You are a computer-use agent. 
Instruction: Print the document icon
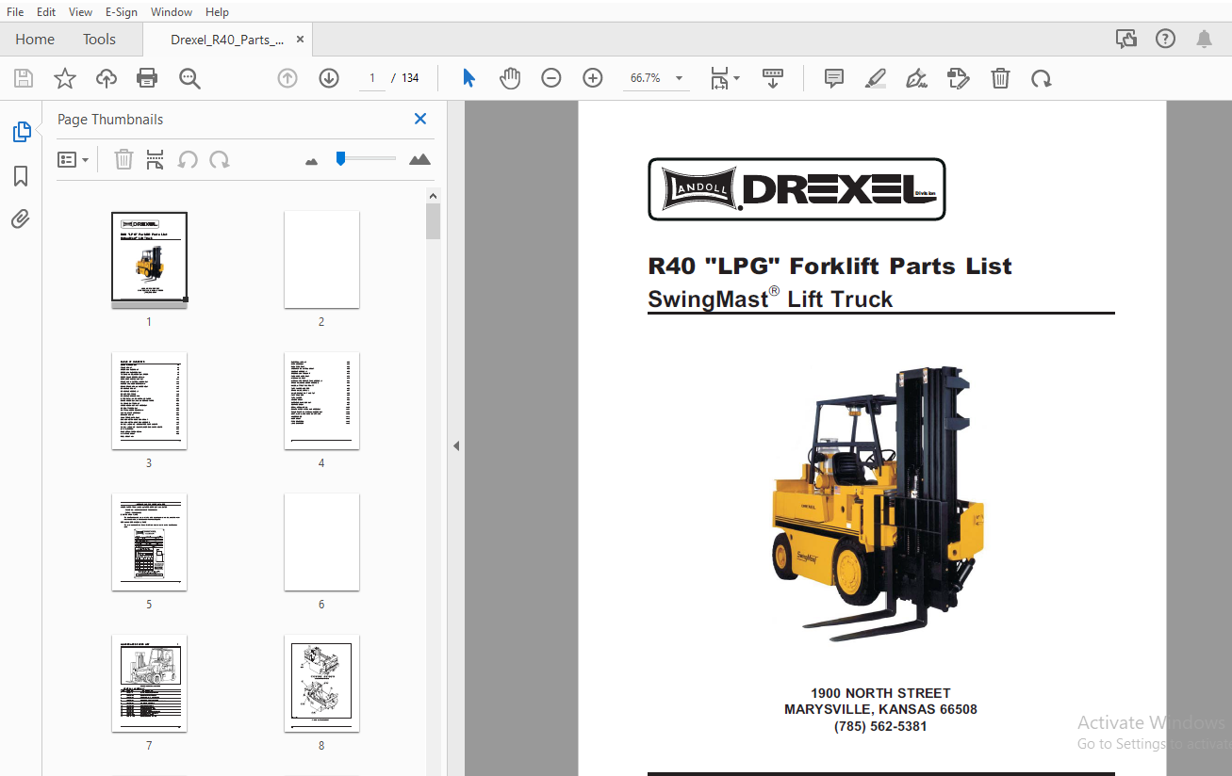[147, 78]
